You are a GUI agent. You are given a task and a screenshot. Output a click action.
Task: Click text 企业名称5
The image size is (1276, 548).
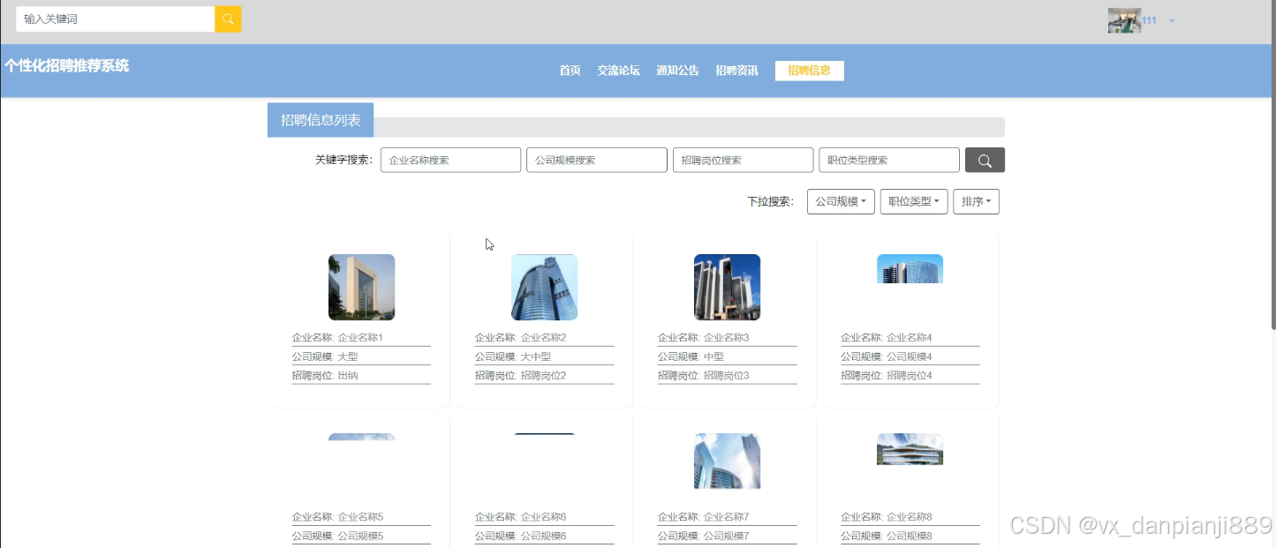click(x=360, y=517)
